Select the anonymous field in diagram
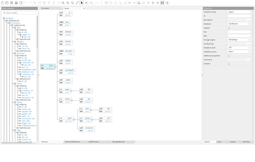255x162 pixels. (x=87, y=129)
